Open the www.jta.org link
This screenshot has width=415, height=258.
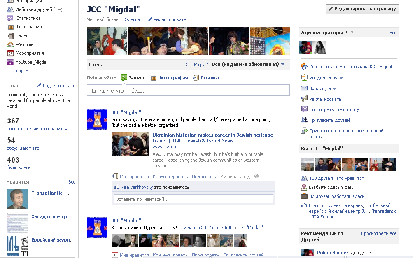coord(165,146)
